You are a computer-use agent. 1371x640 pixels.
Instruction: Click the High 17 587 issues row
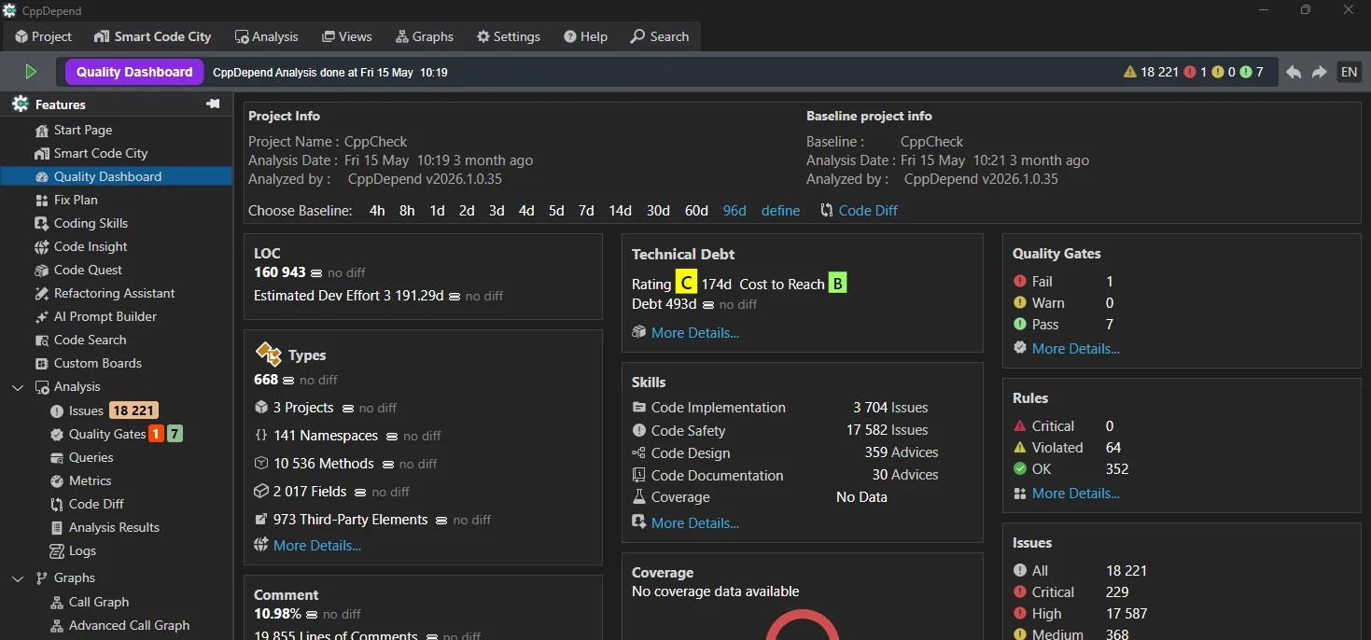[x=1080, y=614]
